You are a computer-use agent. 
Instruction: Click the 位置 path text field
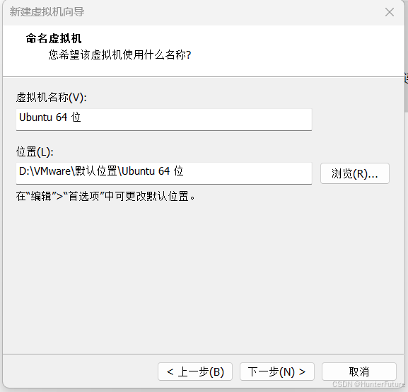(x=164, y=173)
